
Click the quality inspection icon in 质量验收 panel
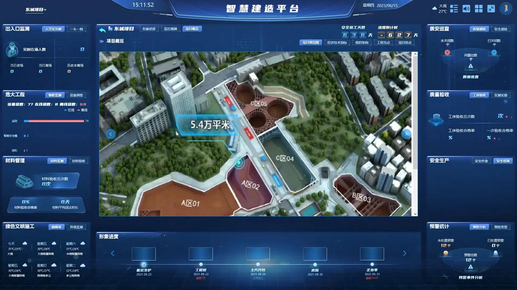436,119
